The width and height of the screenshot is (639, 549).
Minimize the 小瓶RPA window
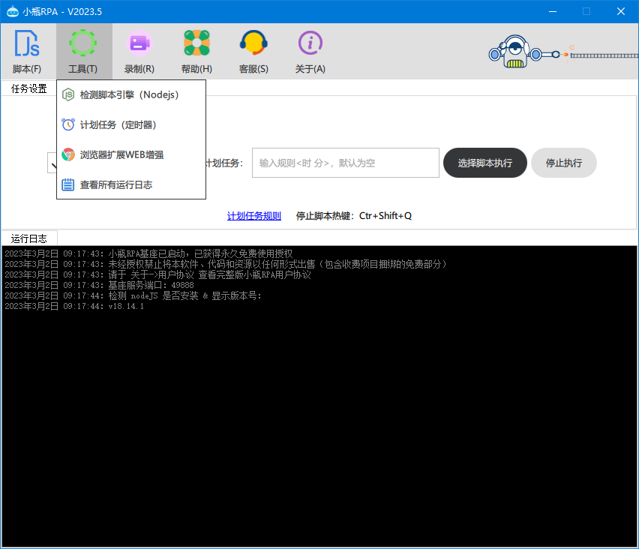(553, 11)
